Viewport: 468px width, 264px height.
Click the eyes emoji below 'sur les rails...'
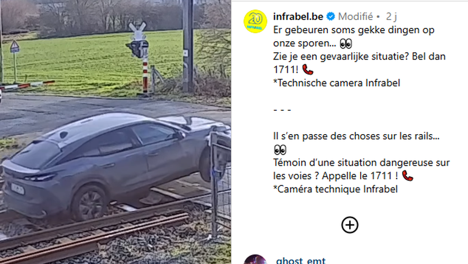click(x=280, y=149)
